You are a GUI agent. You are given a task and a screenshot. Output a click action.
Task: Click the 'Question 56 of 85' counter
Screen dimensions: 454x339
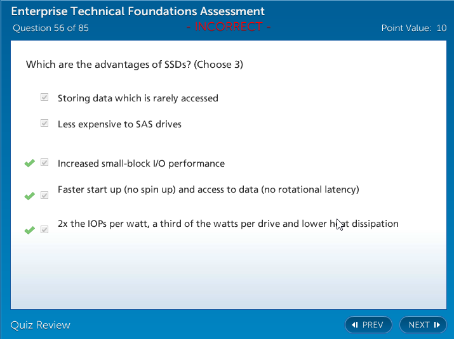tap(51, 28)
